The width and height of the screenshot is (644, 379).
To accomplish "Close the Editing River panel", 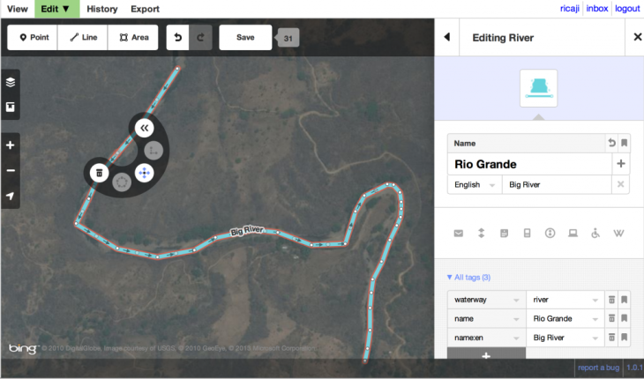I will (637, 37).
